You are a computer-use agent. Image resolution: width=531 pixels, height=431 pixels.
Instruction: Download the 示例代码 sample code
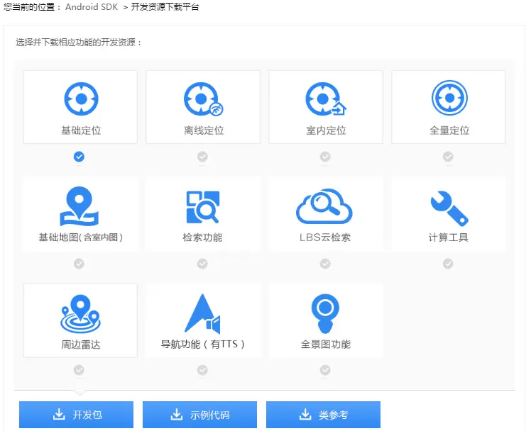pyautogui.click(x=199, y=415)
